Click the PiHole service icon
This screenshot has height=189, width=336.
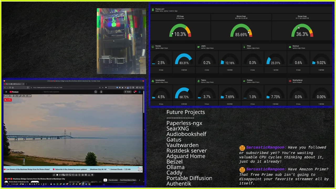[244, 47]
